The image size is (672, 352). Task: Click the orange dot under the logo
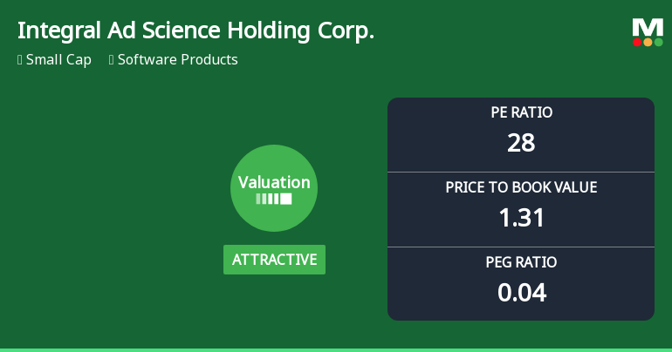pos(648,42)
